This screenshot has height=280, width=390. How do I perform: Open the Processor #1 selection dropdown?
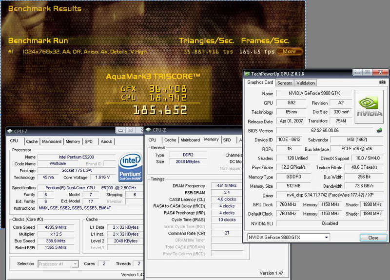click(58, 264)
